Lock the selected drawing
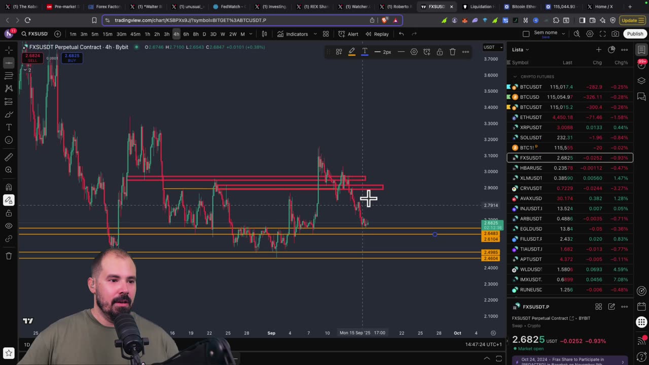649x365 pixels. click(x=440, y=52)
